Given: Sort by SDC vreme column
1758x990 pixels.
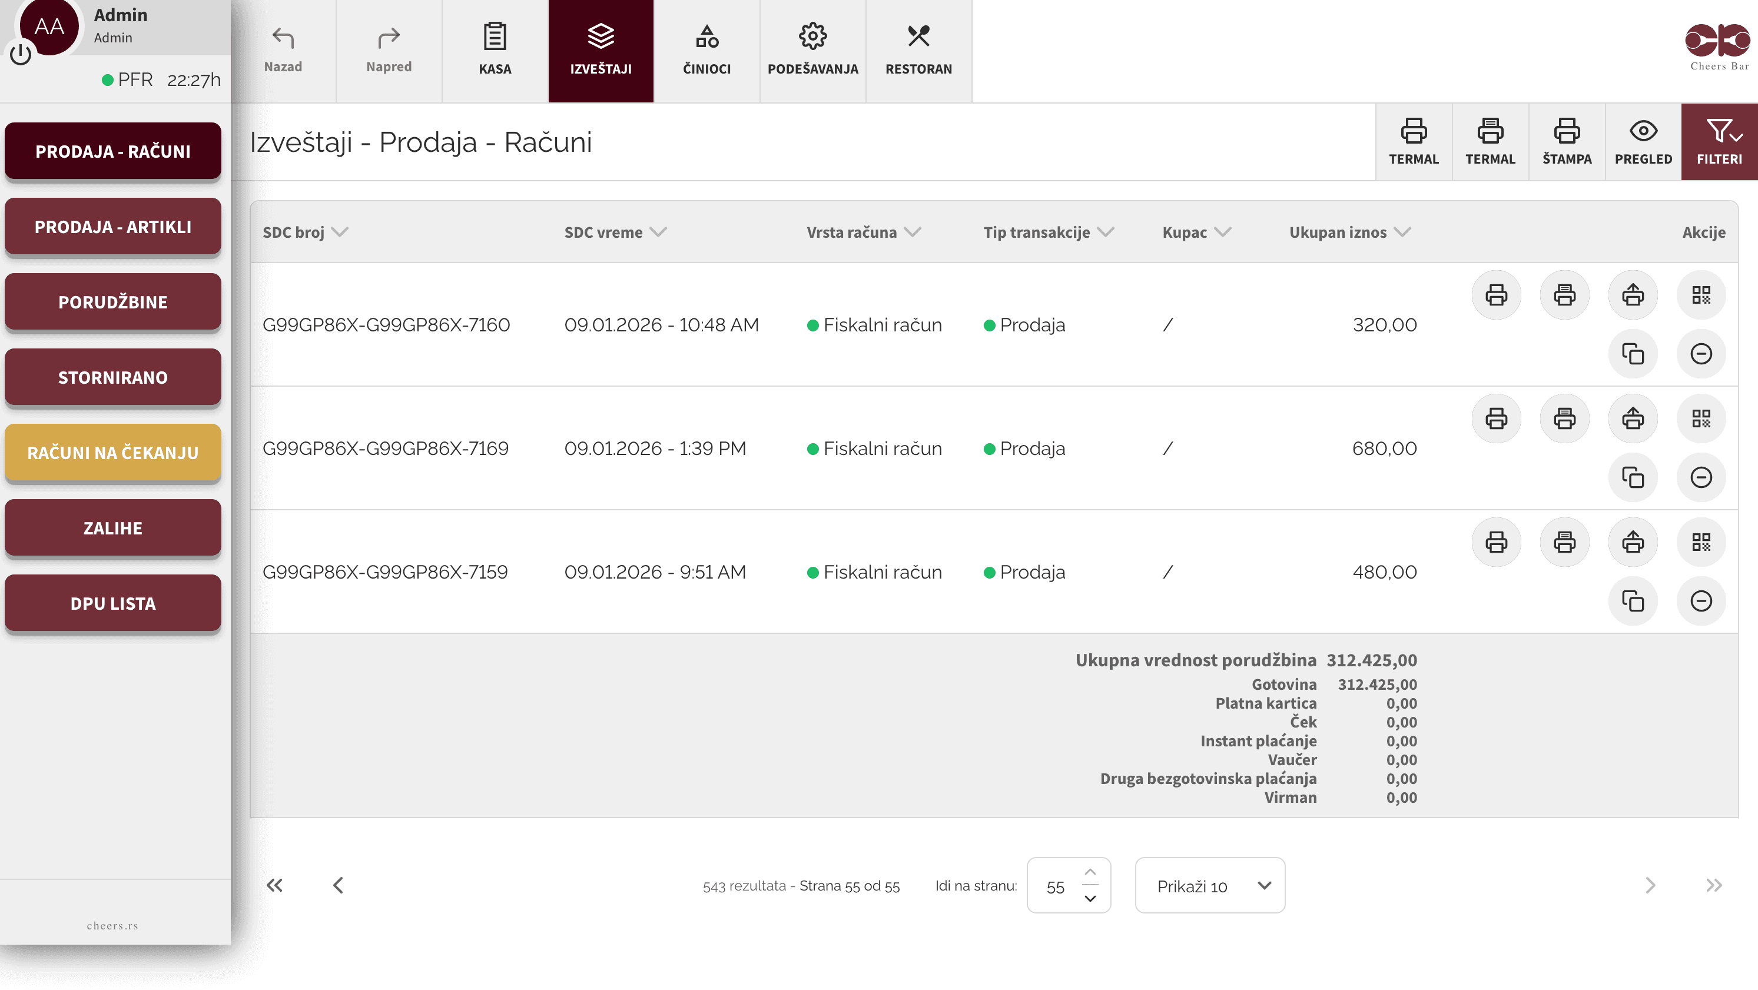Looking at the screenshot, I should coord(615,232).
